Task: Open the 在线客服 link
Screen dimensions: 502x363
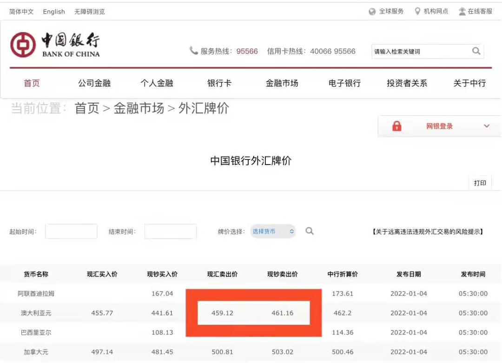Action: [x=480, y=12]
